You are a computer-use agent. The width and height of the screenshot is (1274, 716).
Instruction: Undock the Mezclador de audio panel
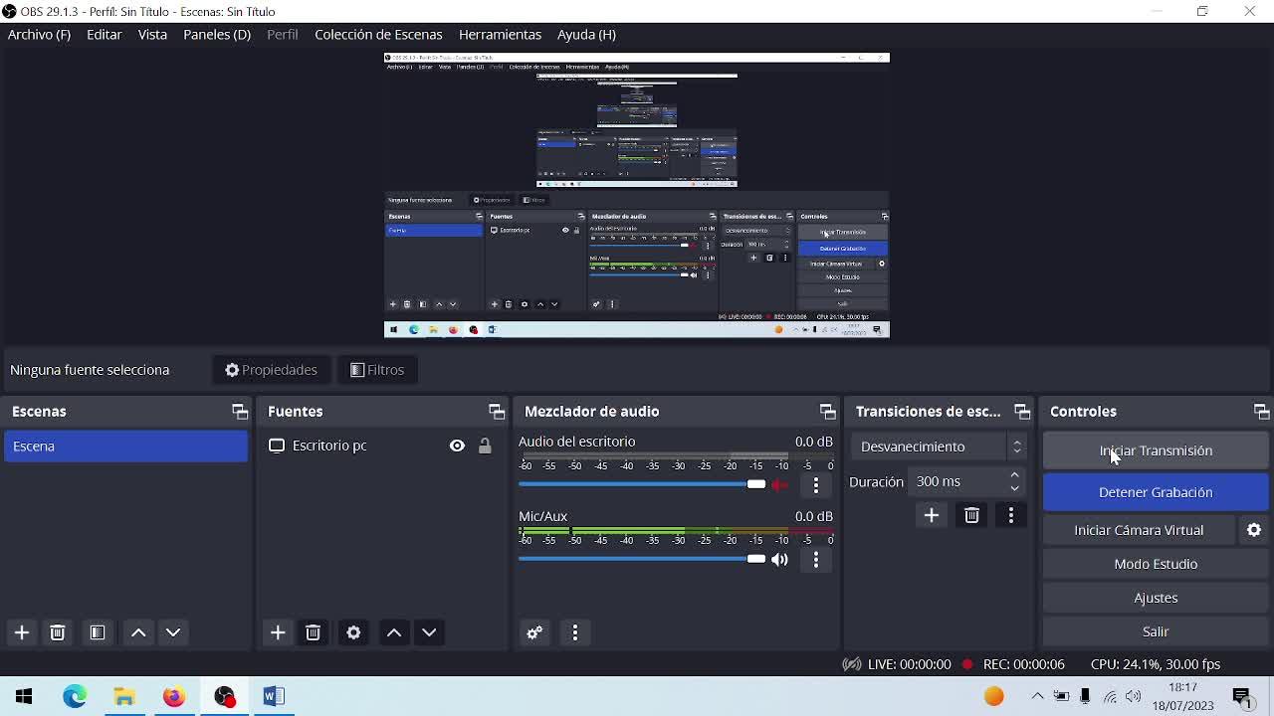pos(827,412)
